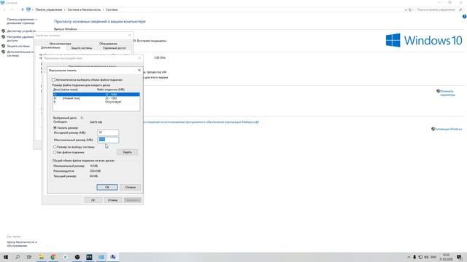Open the clock and date flyout
The image size is (467, 262).
click(x=446, y=257)
